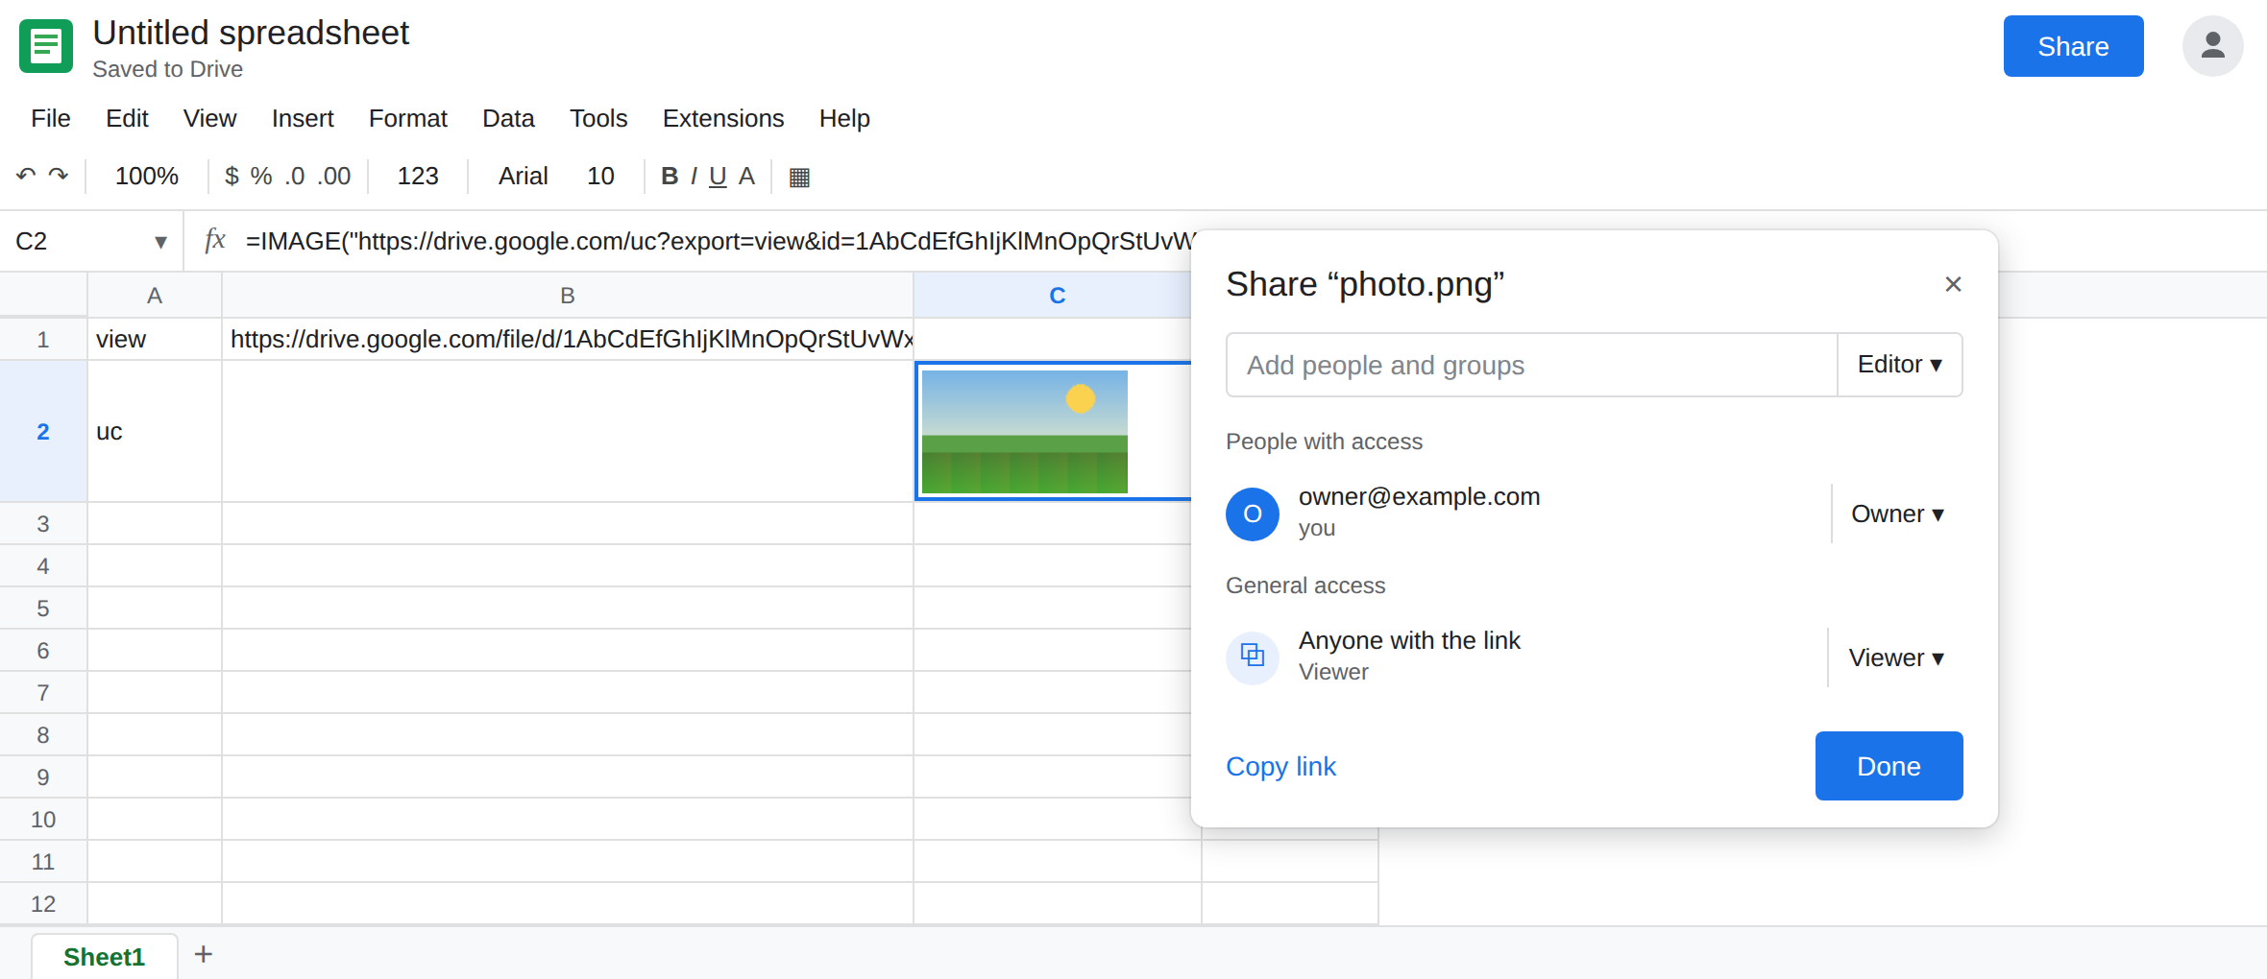Screen dimensions: 2267x979
Task: Open the Edit menu
Action: (x=127, y=118)
